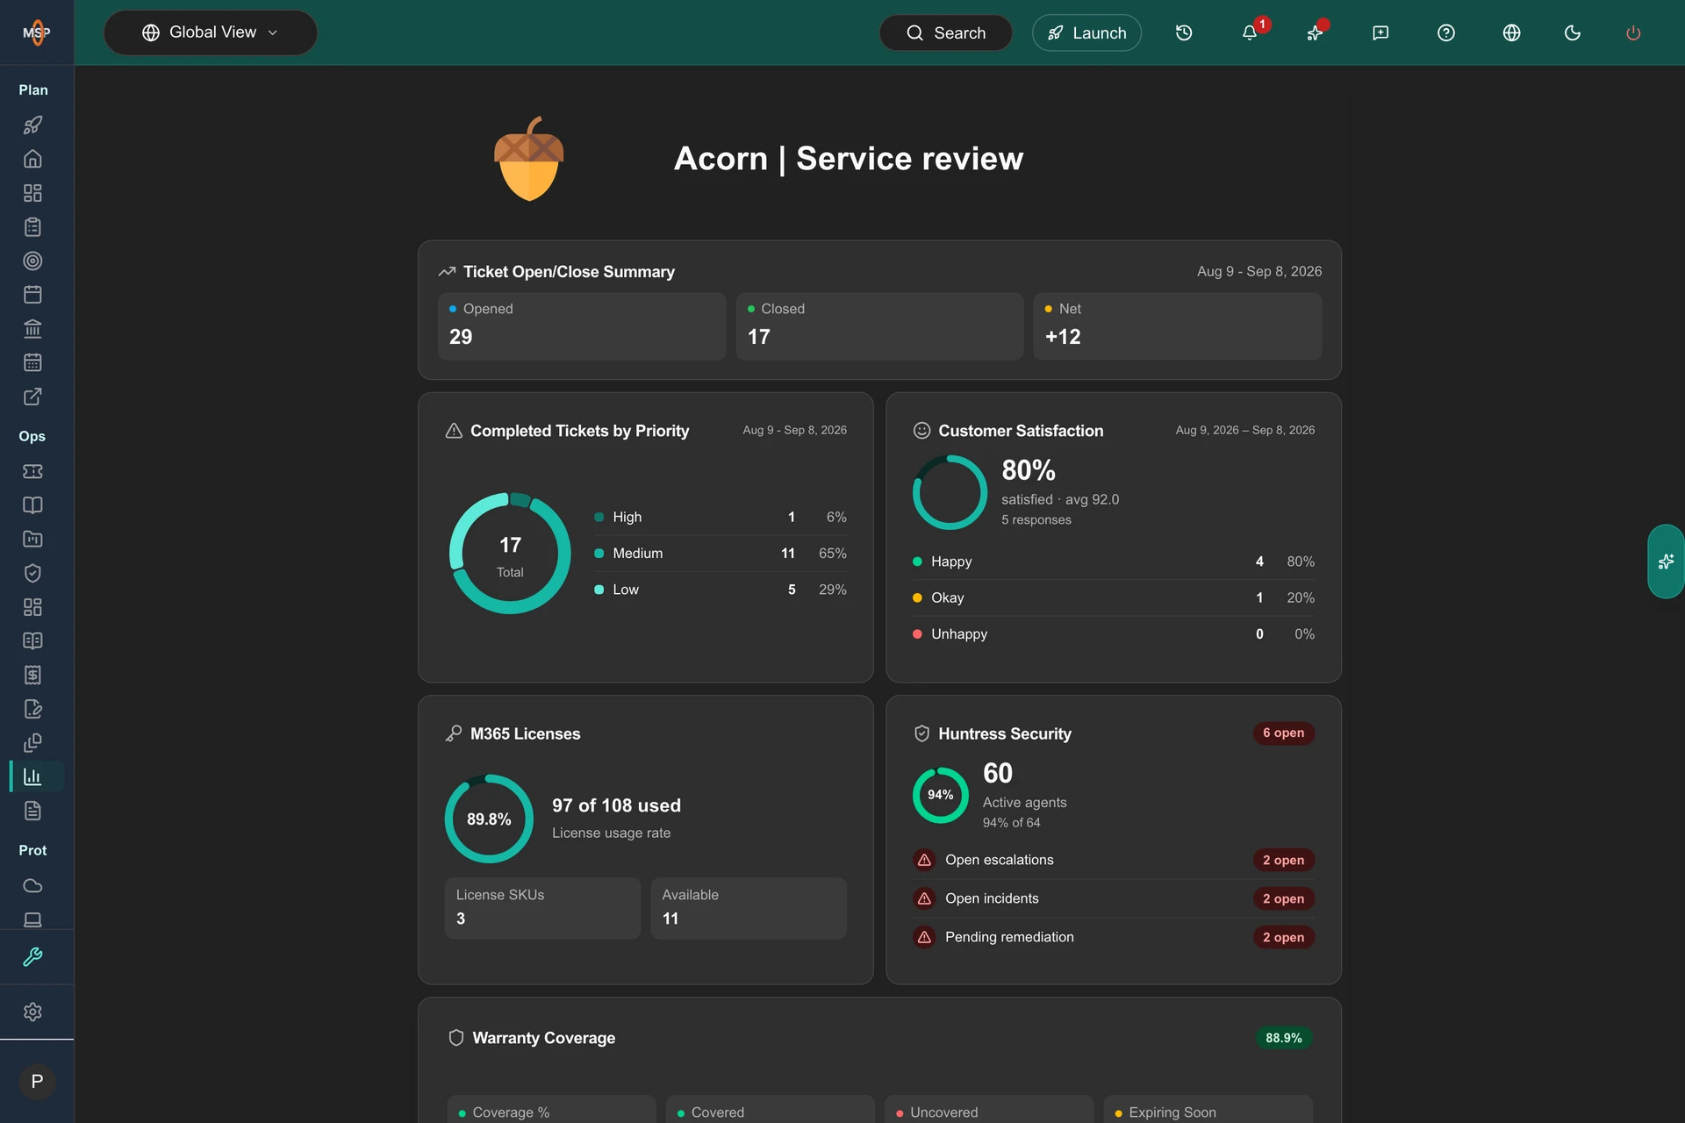
Task: Click the 88.9% warranty coverage badge
Action: [x=1283, y=1038]
